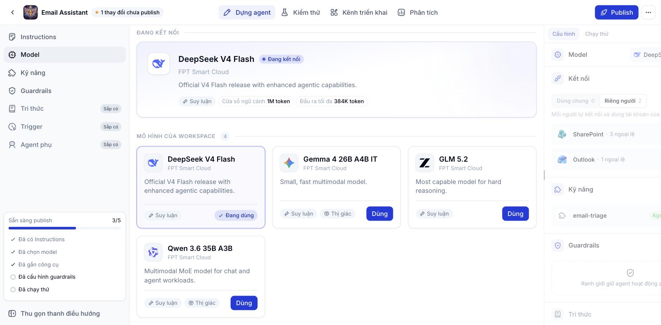Click the Tri thức icon in right panel
661x325 pixels.
pos(558,314)
